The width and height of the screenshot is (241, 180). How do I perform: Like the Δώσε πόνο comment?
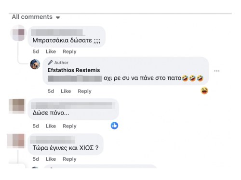(51, 126)
